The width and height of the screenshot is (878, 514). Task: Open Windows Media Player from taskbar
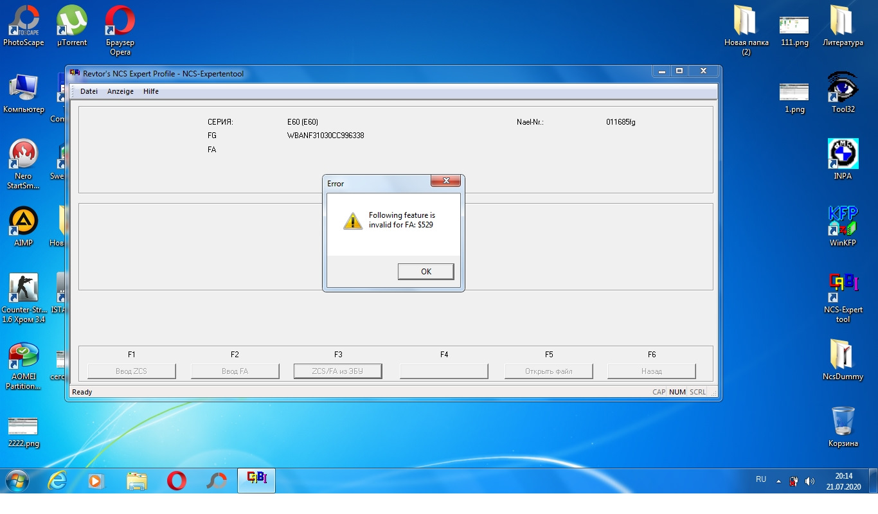pos(96,481)
